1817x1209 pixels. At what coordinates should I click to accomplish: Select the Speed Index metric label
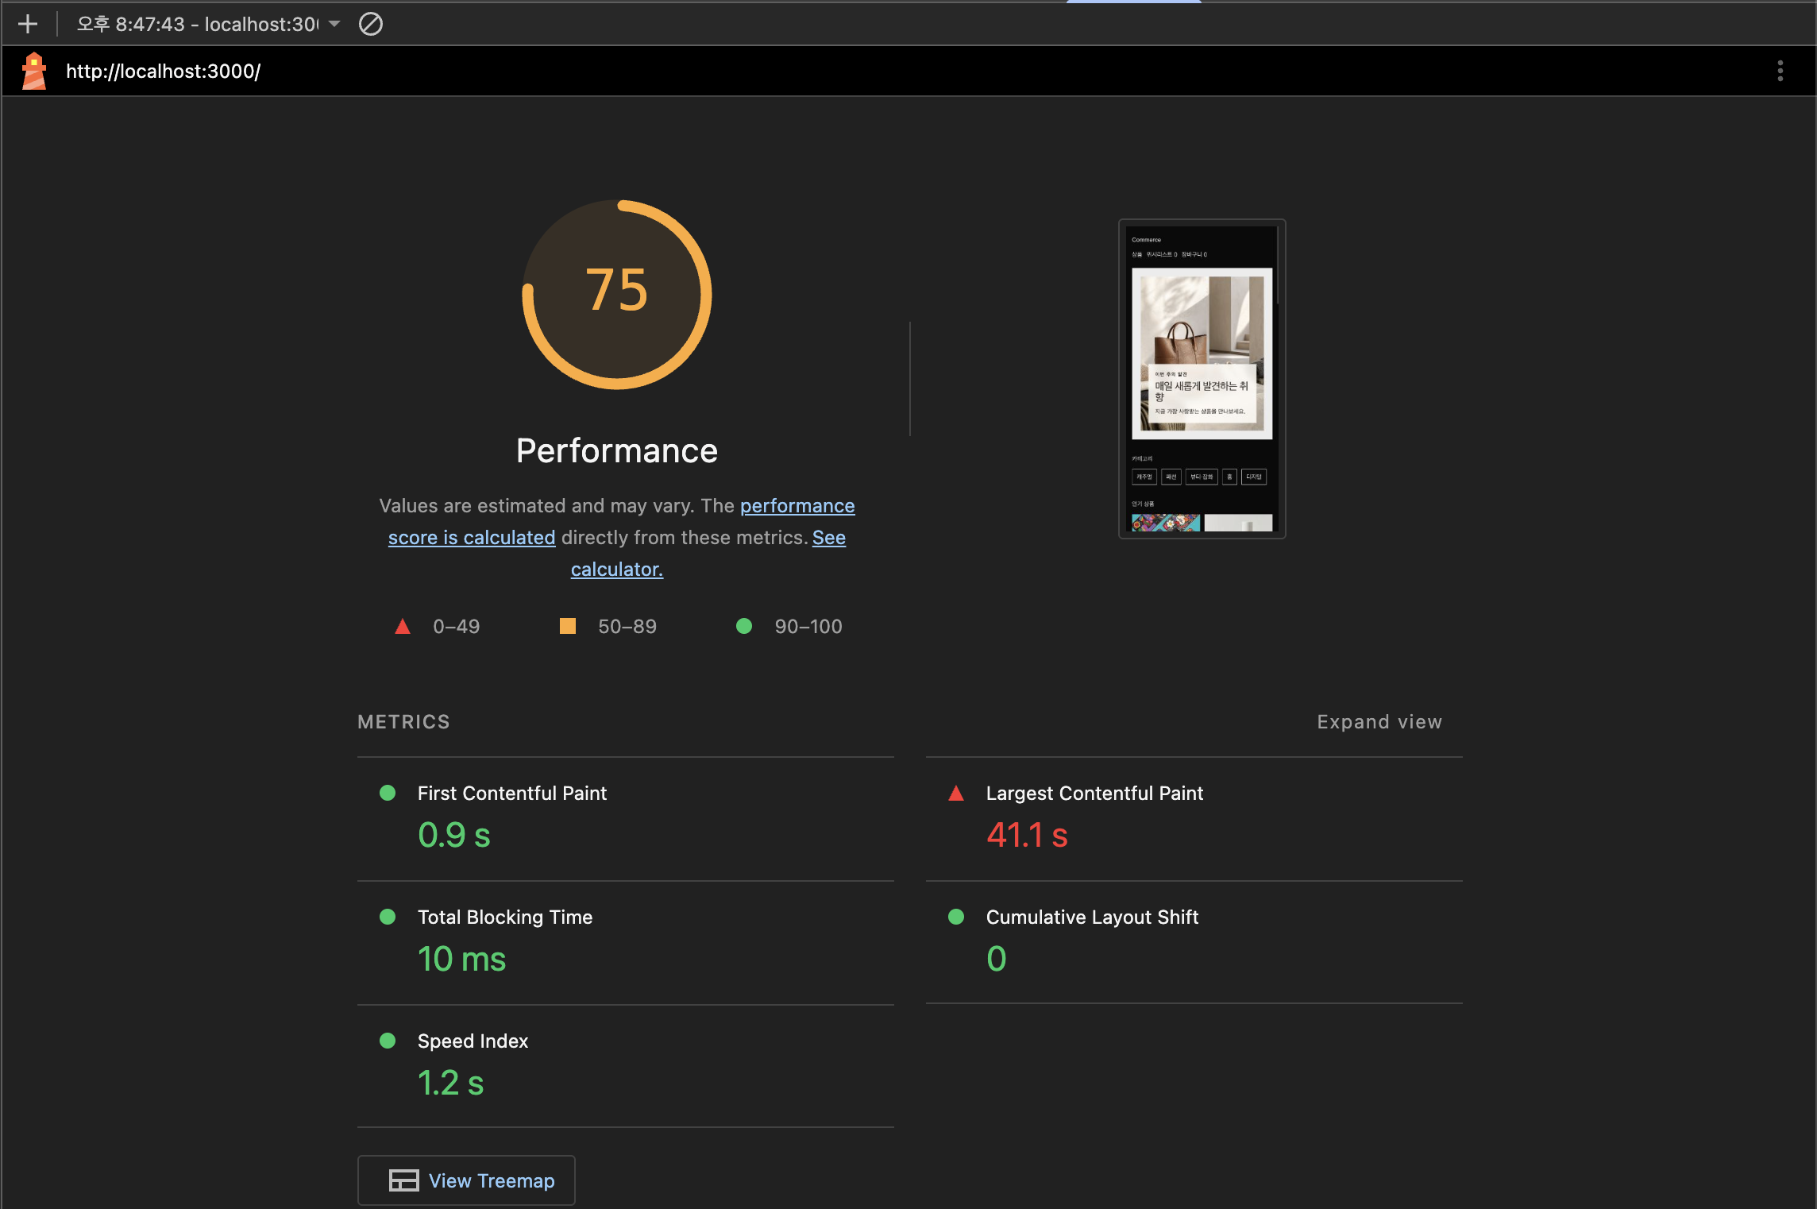[473, 1041]
